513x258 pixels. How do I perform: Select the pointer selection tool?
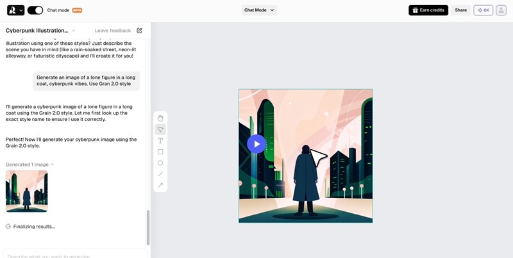pos(160,129)
